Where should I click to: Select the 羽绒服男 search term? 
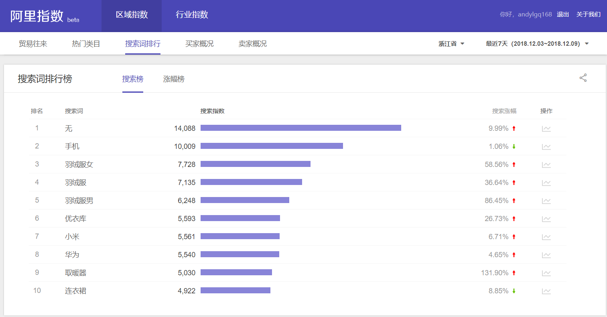(79, 201)
